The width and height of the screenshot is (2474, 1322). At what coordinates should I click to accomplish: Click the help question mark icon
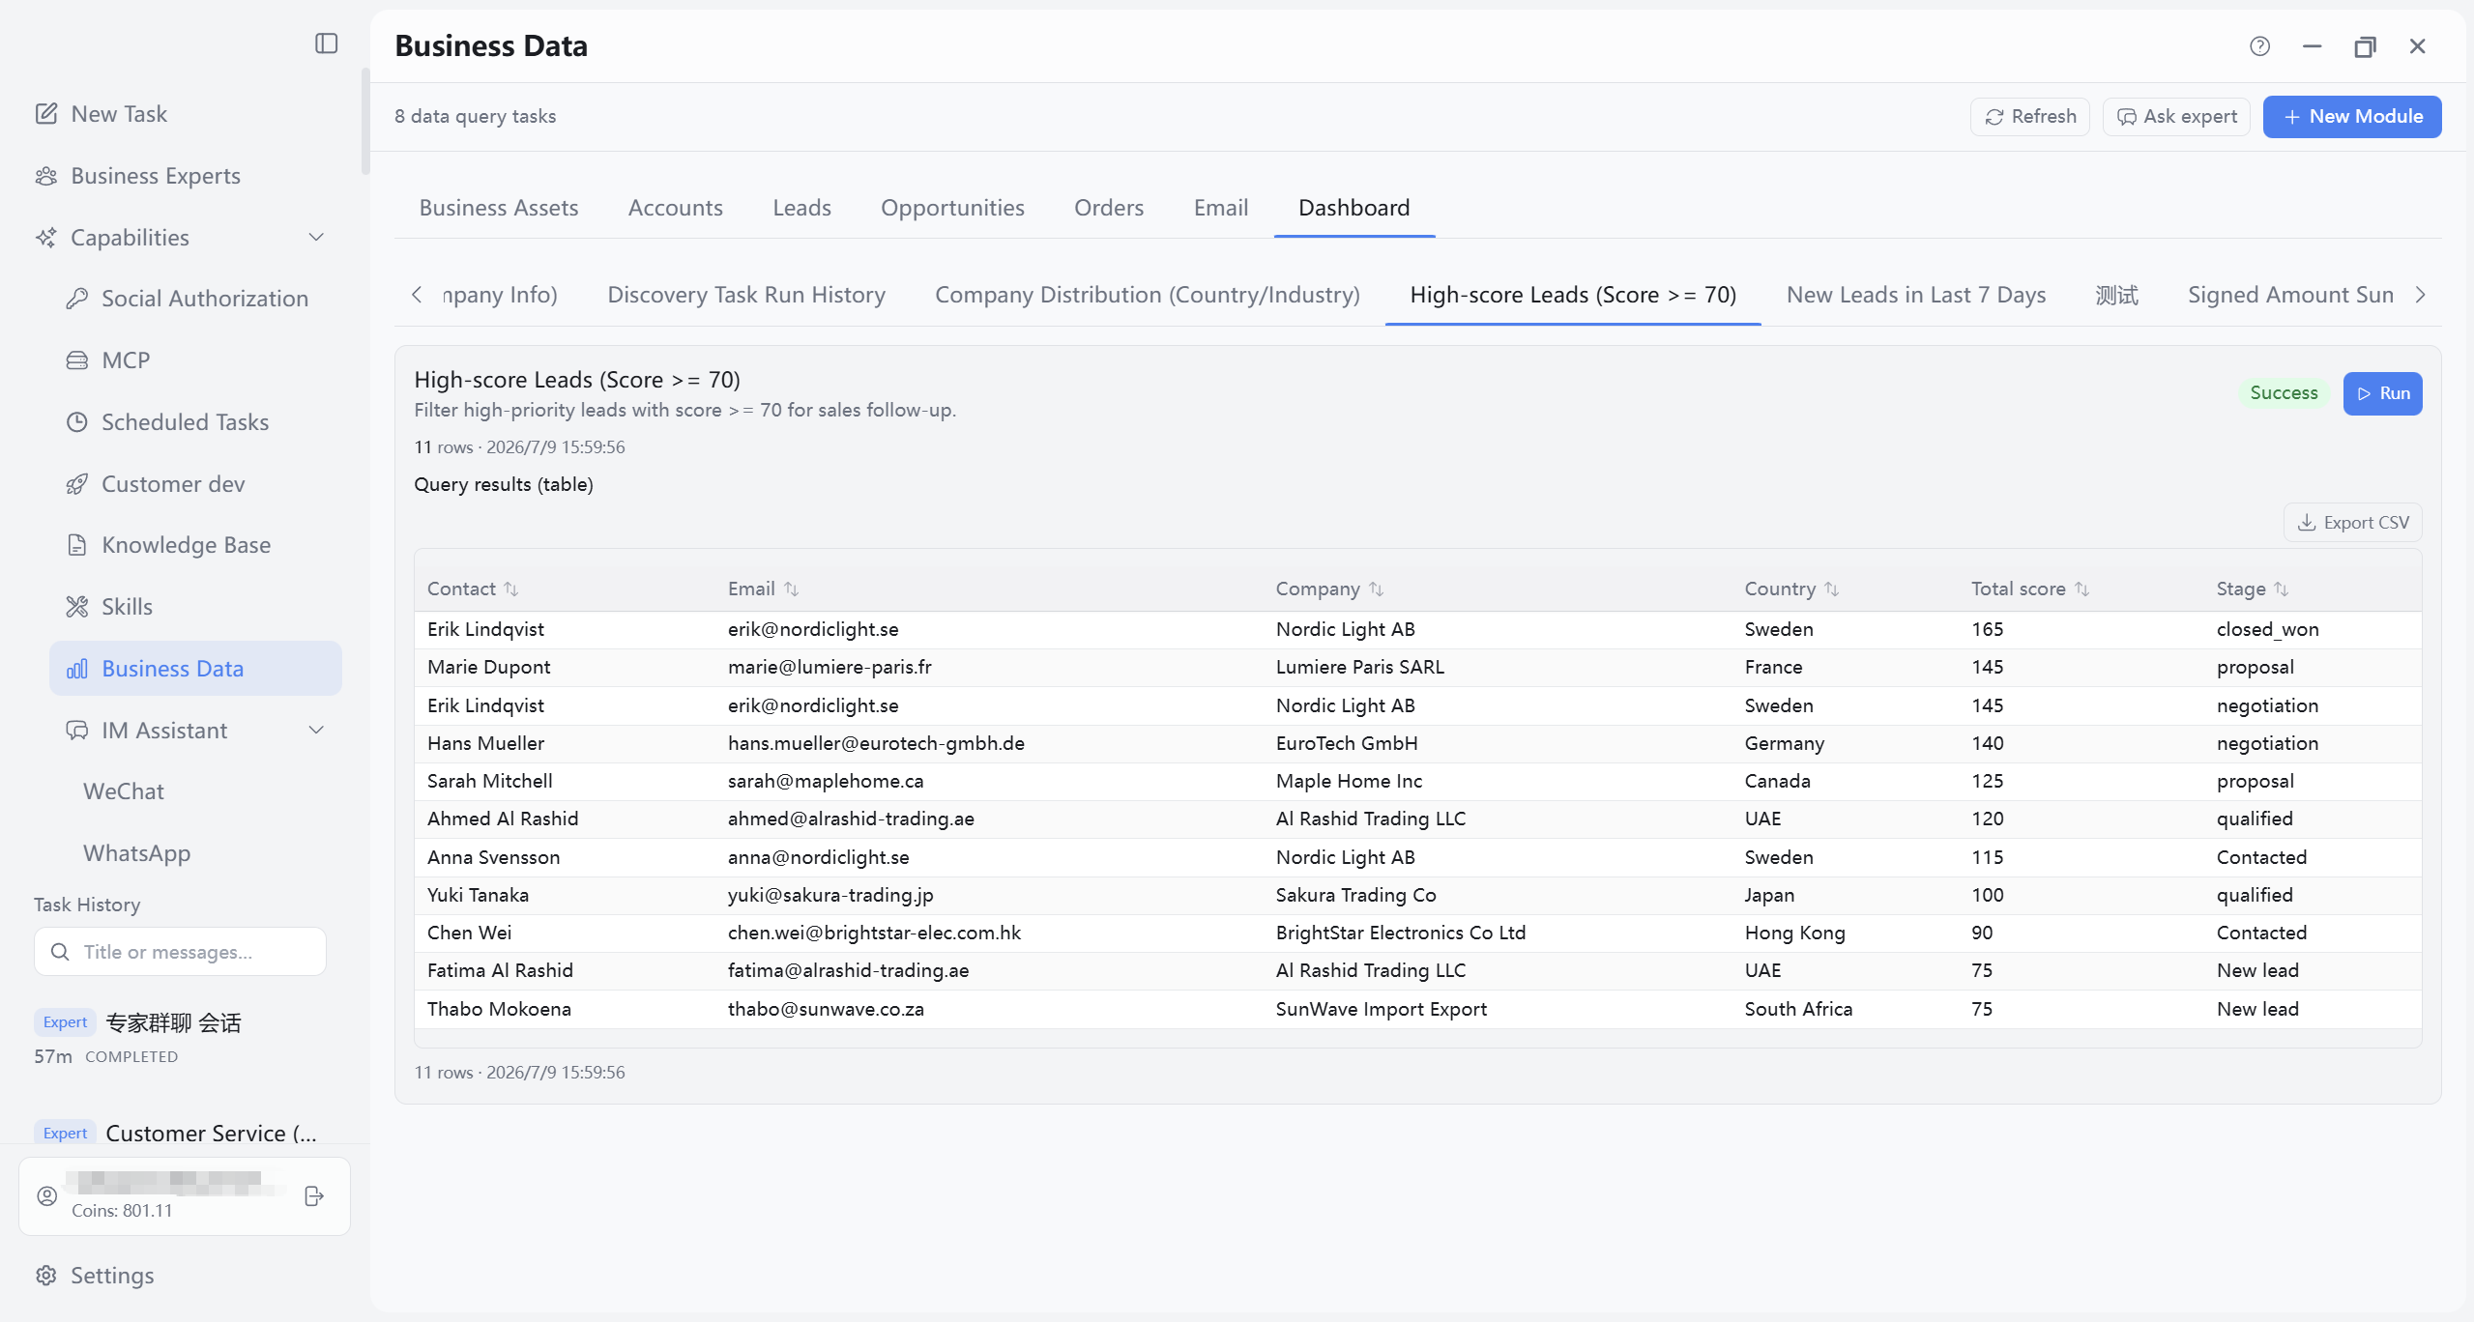[2259, 46]
